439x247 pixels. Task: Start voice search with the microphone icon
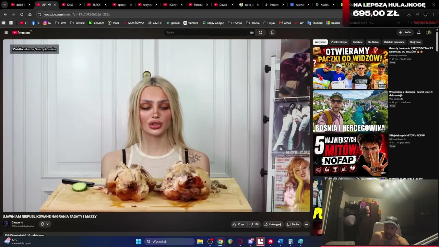[x=272, y=33]
